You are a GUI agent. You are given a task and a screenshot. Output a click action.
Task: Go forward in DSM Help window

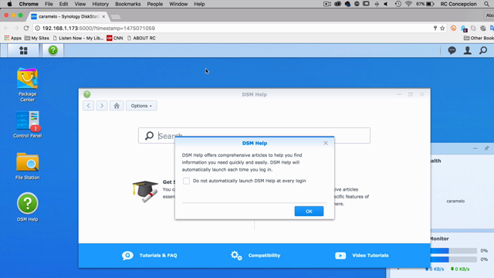pos(102,106)
